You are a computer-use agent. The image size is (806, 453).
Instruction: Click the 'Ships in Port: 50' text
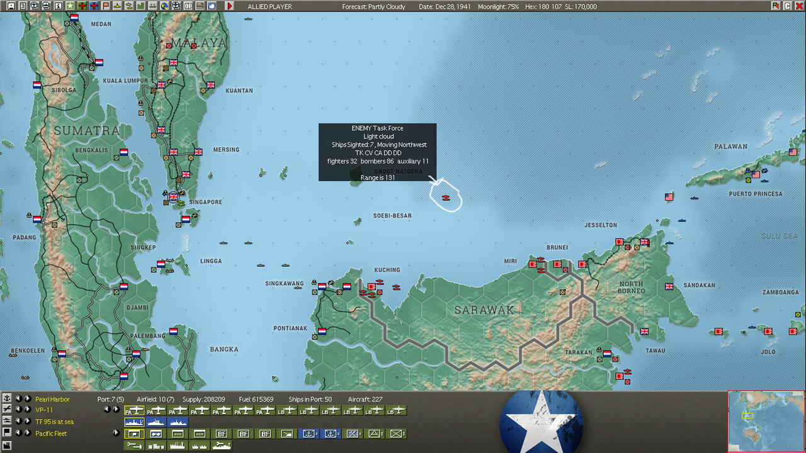coord(310,399)
